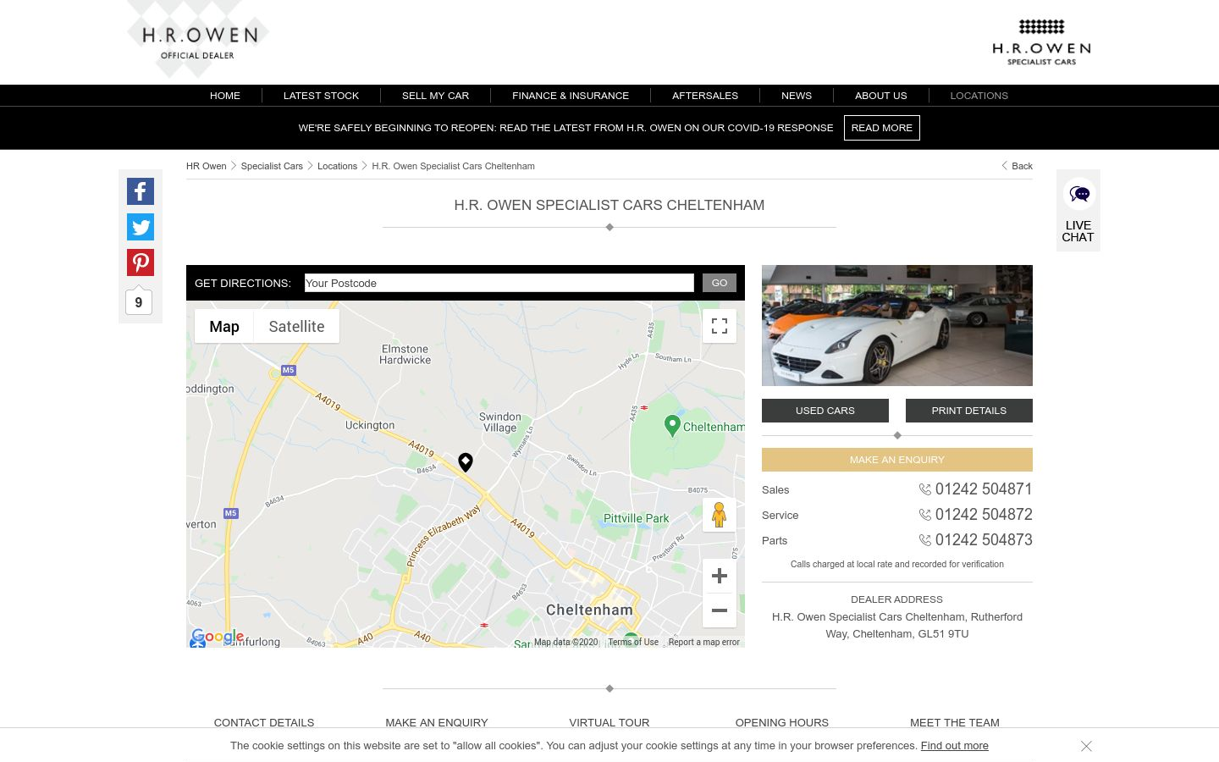Click Report a map error link
Image resolution: width=1219 pixels, height=762 pixels.
tap(703, 642)
